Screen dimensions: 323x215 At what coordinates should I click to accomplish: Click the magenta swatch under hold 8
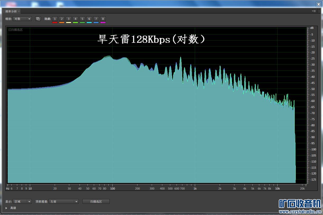103,23
